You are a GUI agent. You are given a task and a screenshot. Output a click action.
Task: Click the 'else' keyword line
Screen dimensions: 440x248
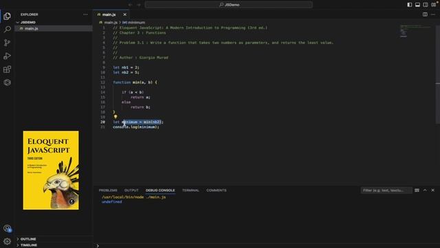tap(126, 102)
